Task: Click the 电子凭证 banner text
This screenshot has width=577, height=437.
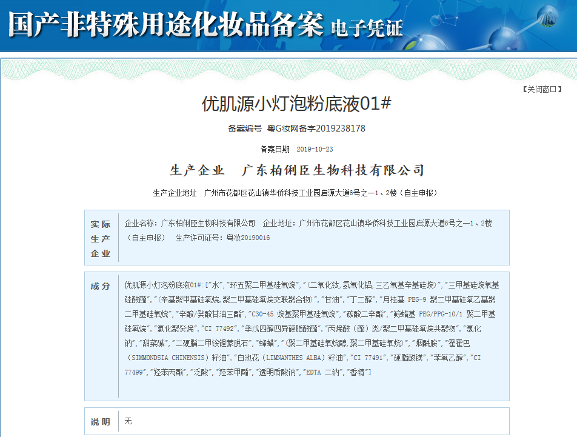Action: coord(367,28)
